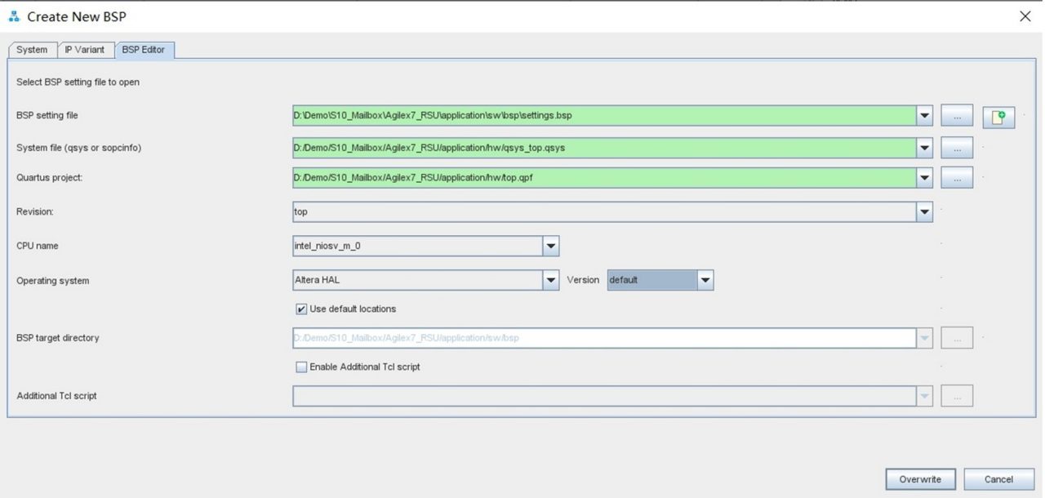The image size is (1045, 498).
Task: Switch to the IP Variant tab
Action: pos(85,50)
